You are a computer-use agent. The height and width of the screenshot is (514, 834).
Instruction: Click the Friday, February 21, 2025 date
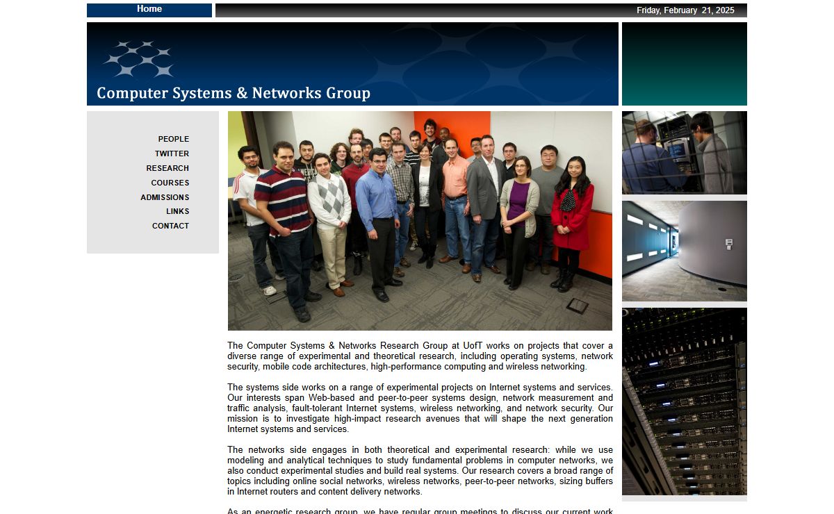pyautogui.click(x=685, y=10)
